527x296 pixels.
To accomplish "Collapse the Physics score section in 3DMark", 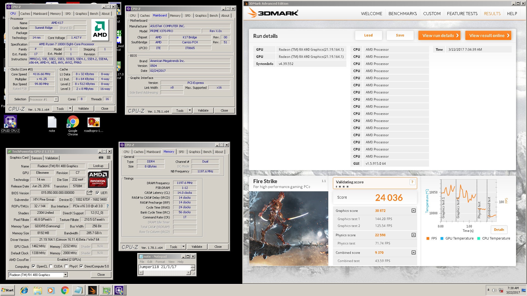I will point(414,235).
